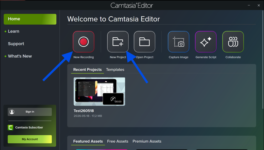The height and width of the screenshot is (150, 264).
Task: Click the 2026-05-18 - 17,2 MB project info
Action: click(88, 116)
